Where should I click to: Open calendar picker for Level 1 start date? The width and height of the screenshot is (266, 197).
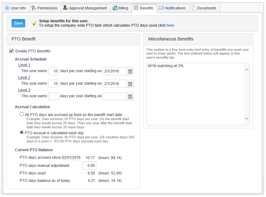tap(130, 71)
